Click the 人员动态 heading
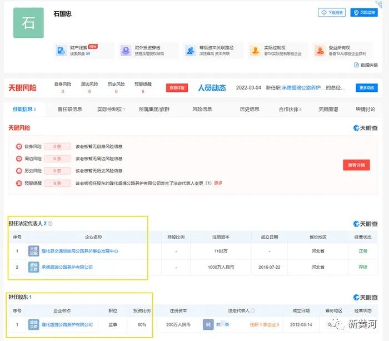The image size is (389, 341). pos(212,88)
